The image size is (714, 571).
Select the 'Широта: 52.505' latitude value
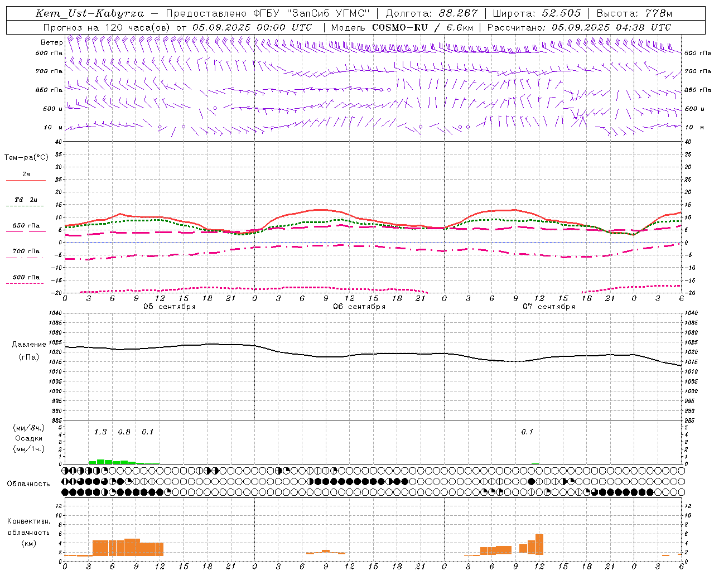click(x=537, y=13)
